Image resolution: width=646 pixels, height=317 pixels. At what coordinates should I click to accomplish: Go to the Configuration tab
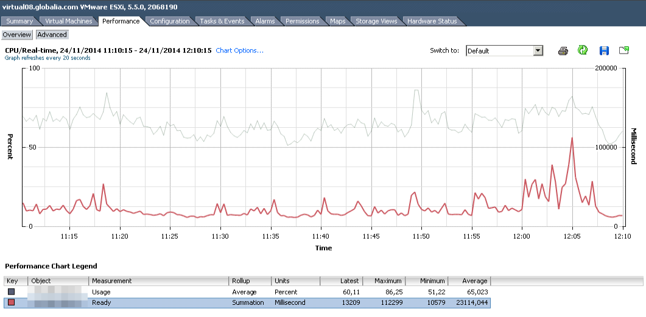(170, 21)
